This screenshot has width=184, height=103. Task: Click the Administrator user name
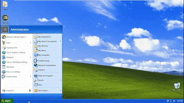[20, 30]
